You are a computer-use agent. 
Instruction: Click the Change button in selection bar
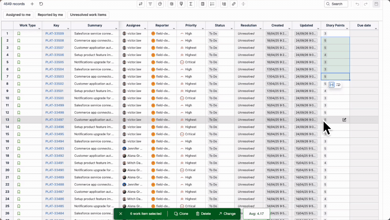227,214
